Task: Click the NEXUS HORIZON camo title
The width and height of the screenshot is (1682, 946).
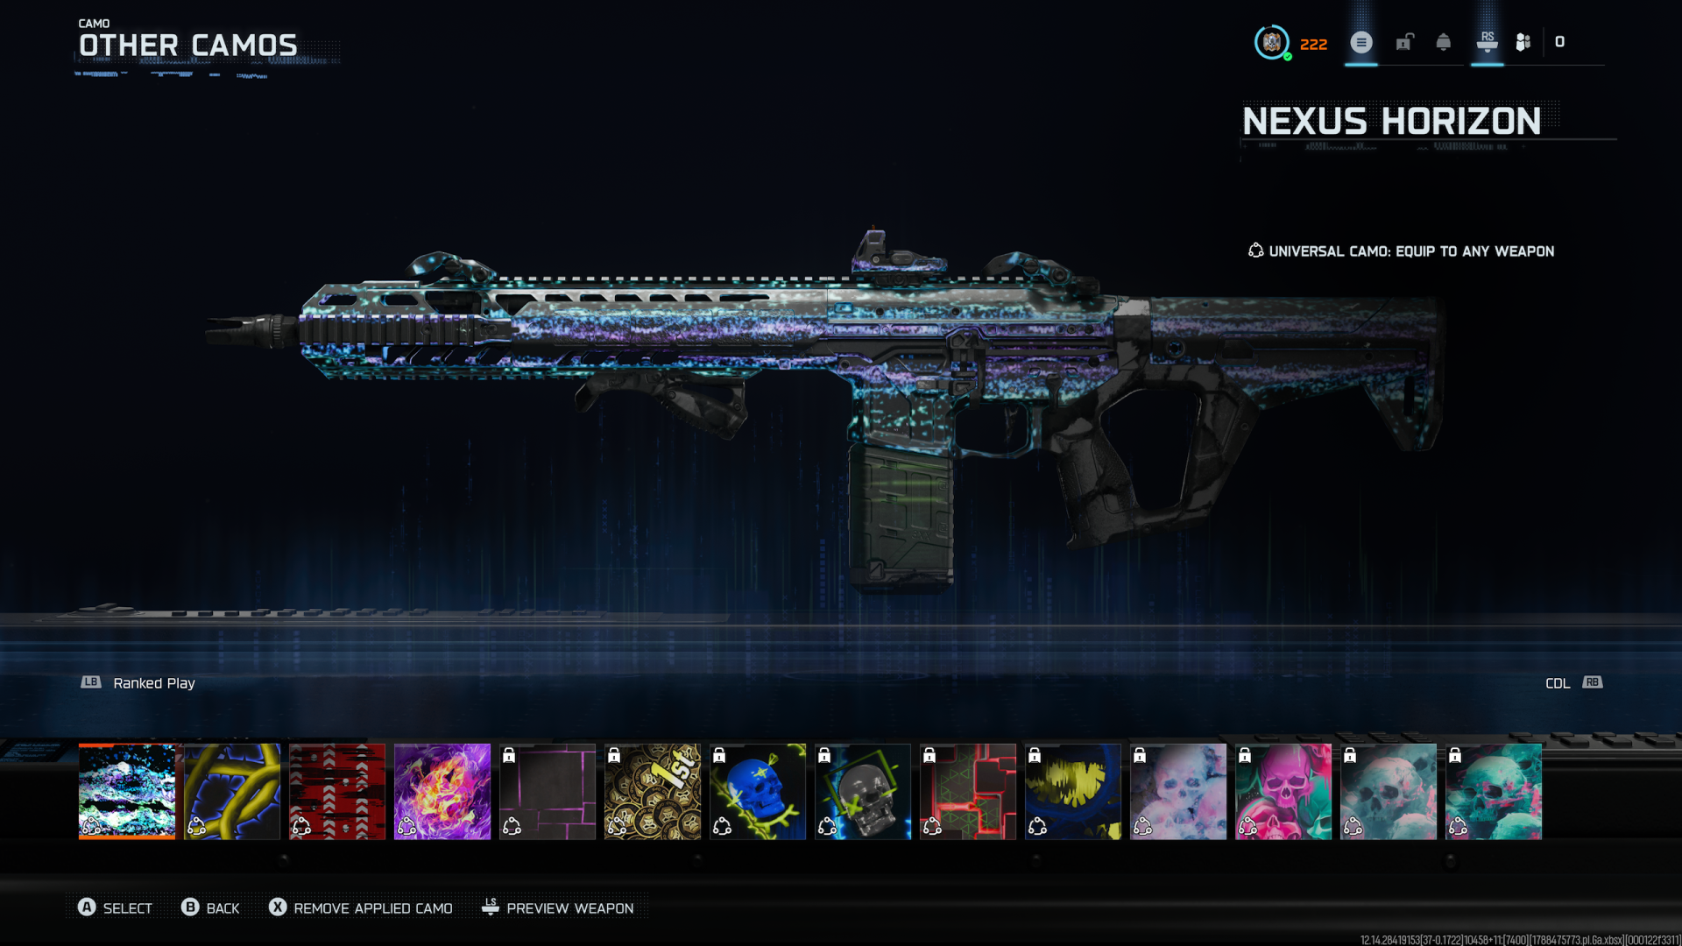Action: (1391, 121)
